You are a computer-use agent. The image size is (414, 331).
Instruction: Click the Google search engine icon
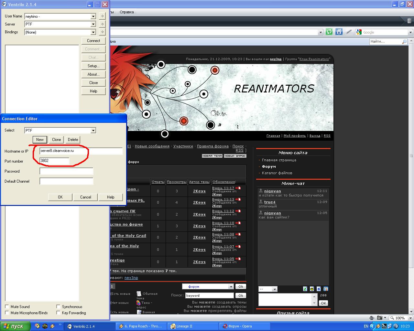(359, 32)
